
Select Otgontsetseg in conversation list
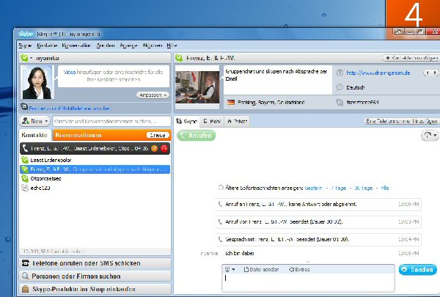coord(95,178)
